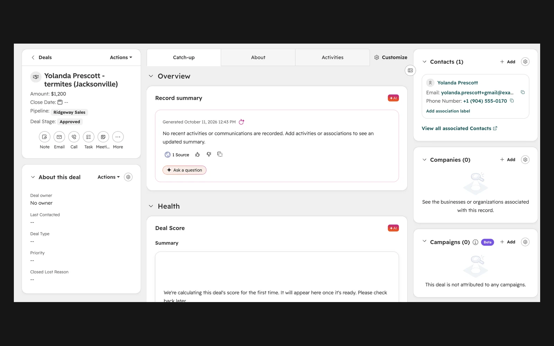Viewport: 554px width, 346px height.
Task: Collapse the right sidebar panel
Action: (x=410, y=71)
